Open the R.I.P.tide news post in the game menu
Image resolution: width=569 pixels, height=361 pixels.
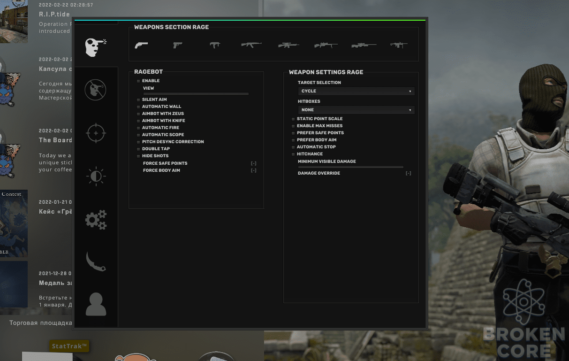click(x=54, y=15)
